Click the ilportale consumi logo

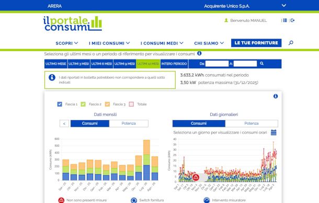coord(72,23)
